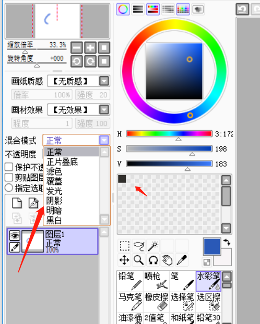Select the rectangular selection tool
The height and width of the screenshot is (324, 260).
pyautogui.click(x=124, y=245)
